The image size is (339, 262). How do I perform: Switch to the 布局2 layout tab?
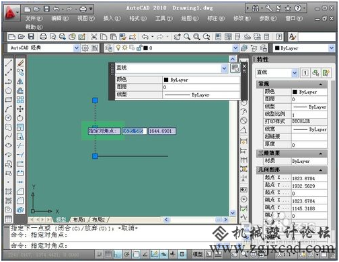click(98, 220)
